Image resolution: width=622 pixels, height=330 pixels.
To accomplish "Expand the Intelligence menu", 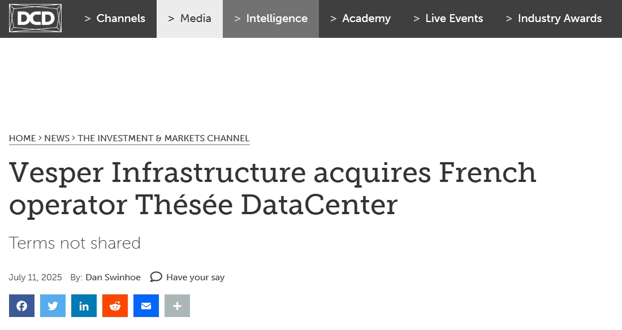I will click(x=271, y=19).
